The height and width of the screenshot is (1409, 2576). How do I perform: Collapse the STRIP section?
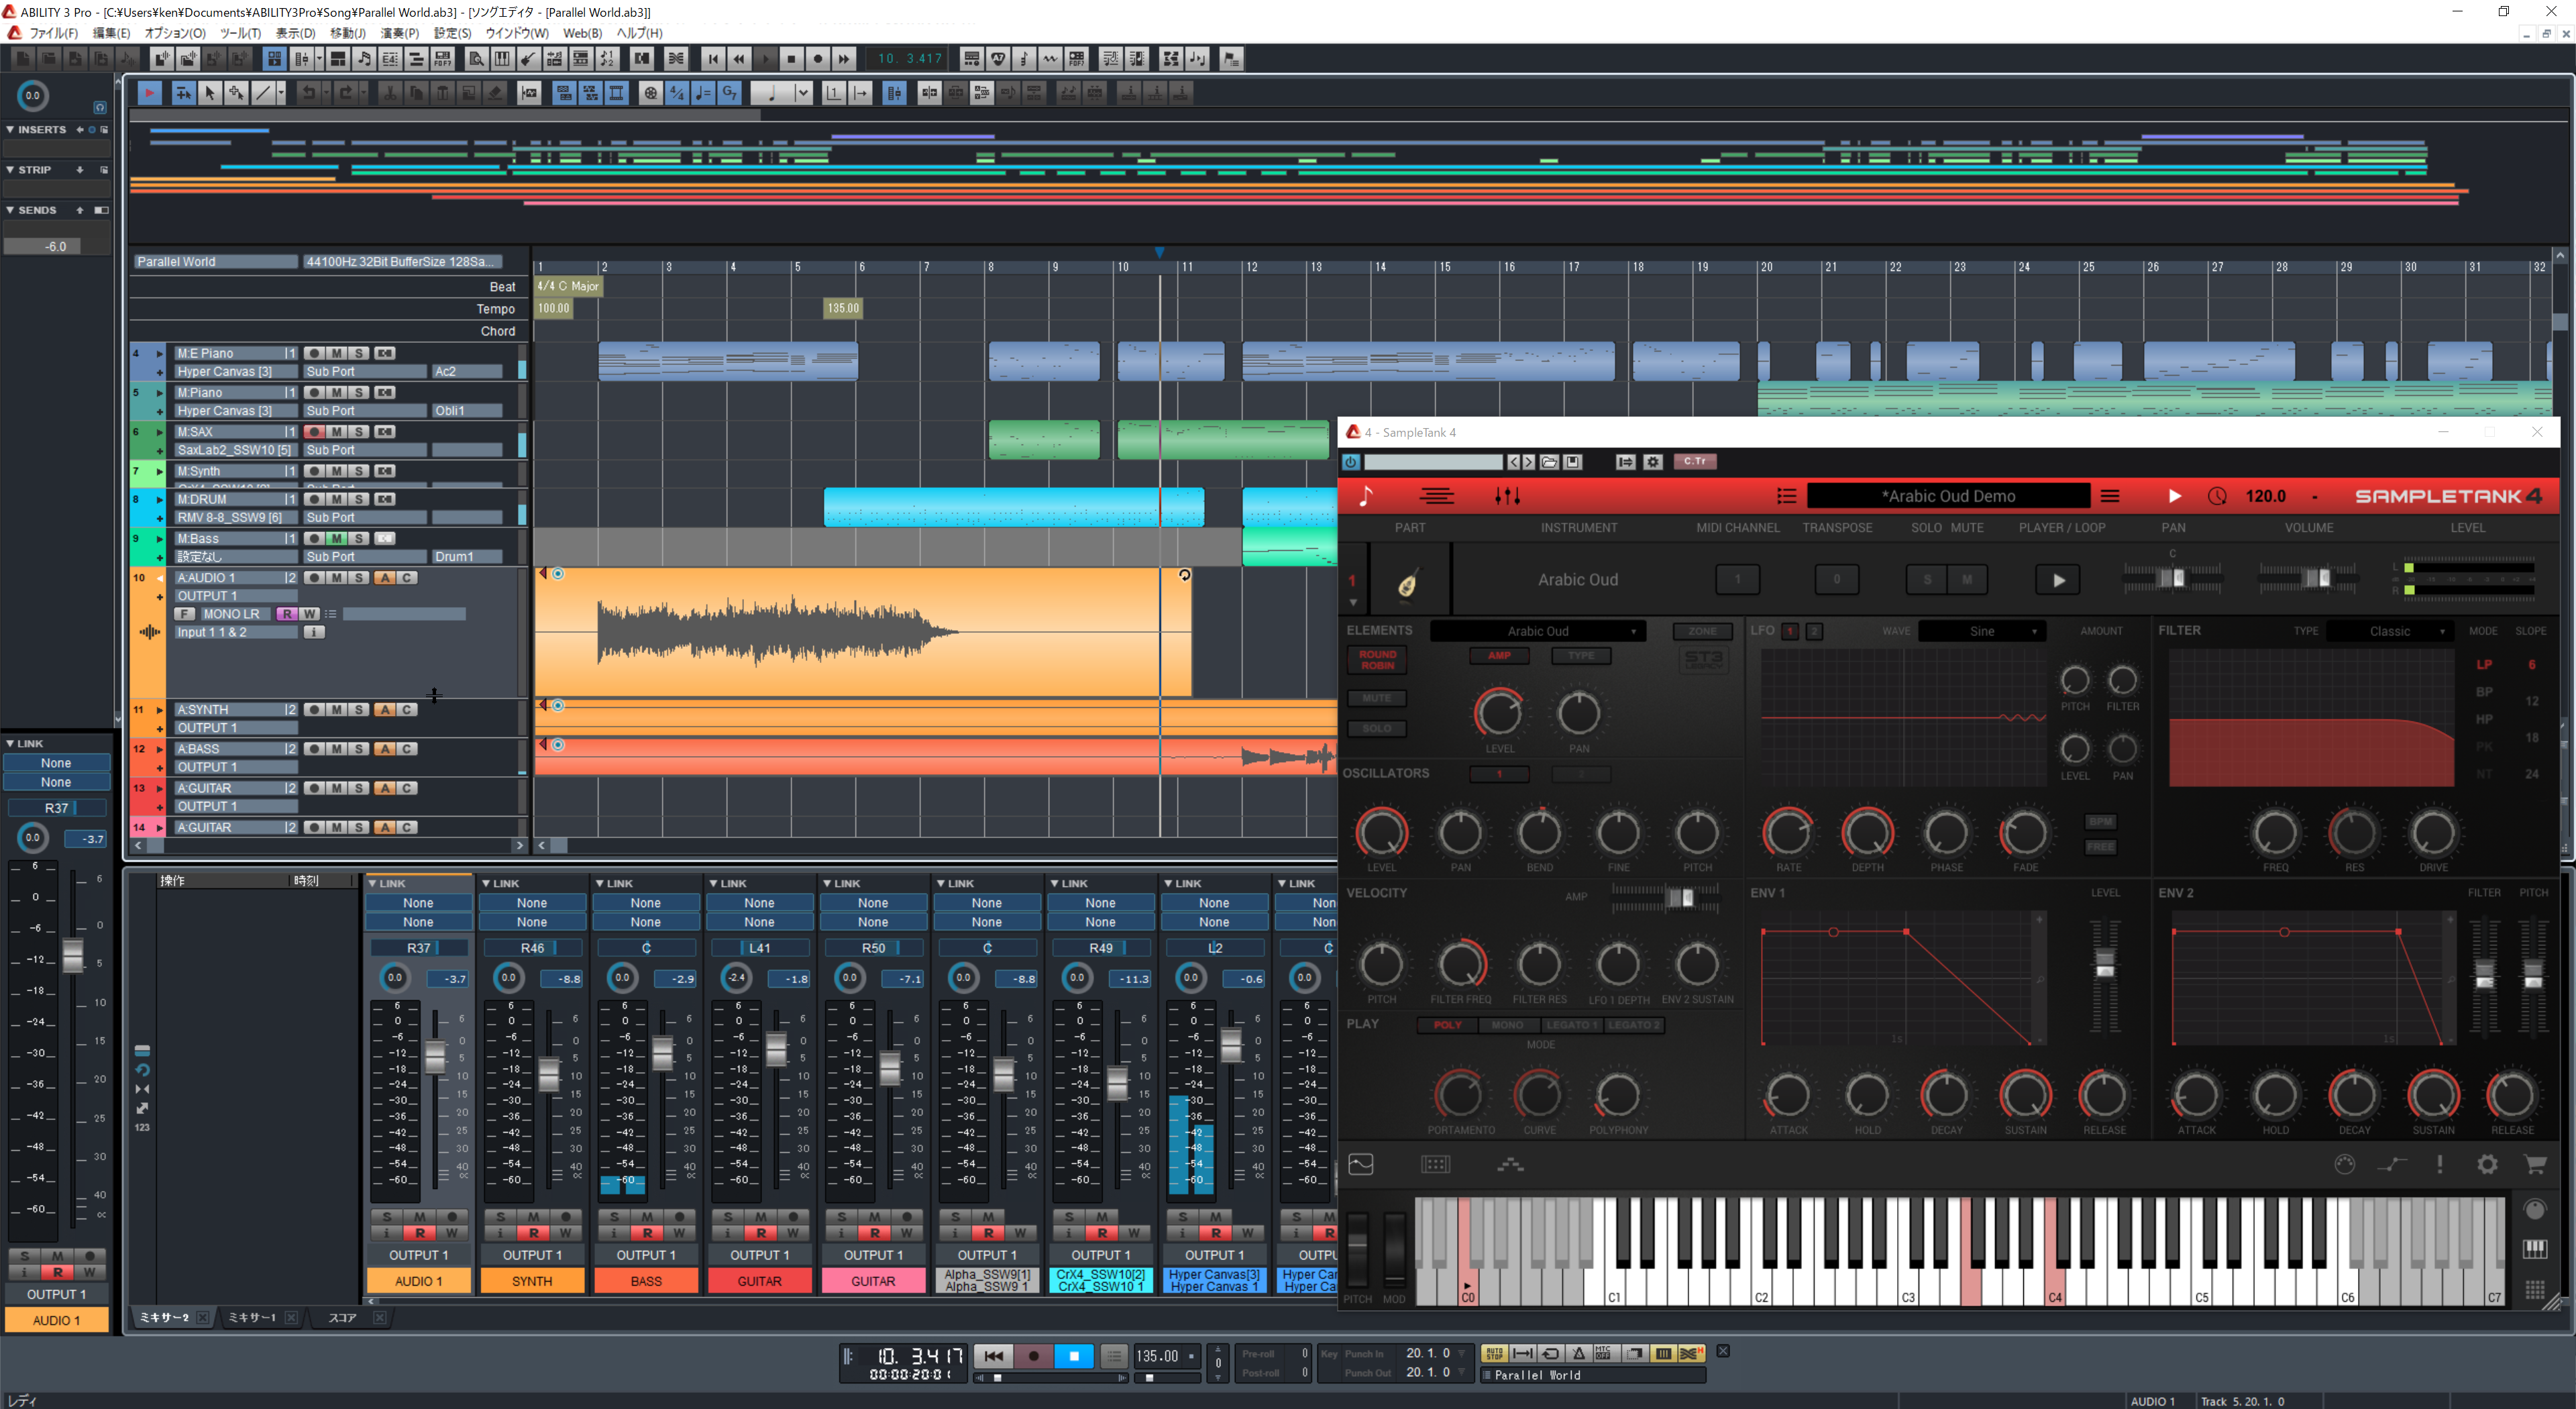tap(10, 170)
